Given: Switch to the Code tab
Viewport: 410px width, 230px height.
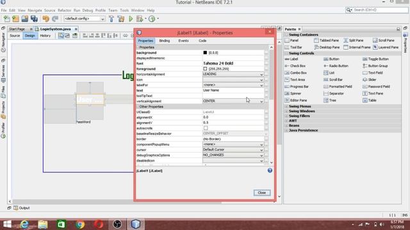Looking at the screenshot, I should (202, 41).
